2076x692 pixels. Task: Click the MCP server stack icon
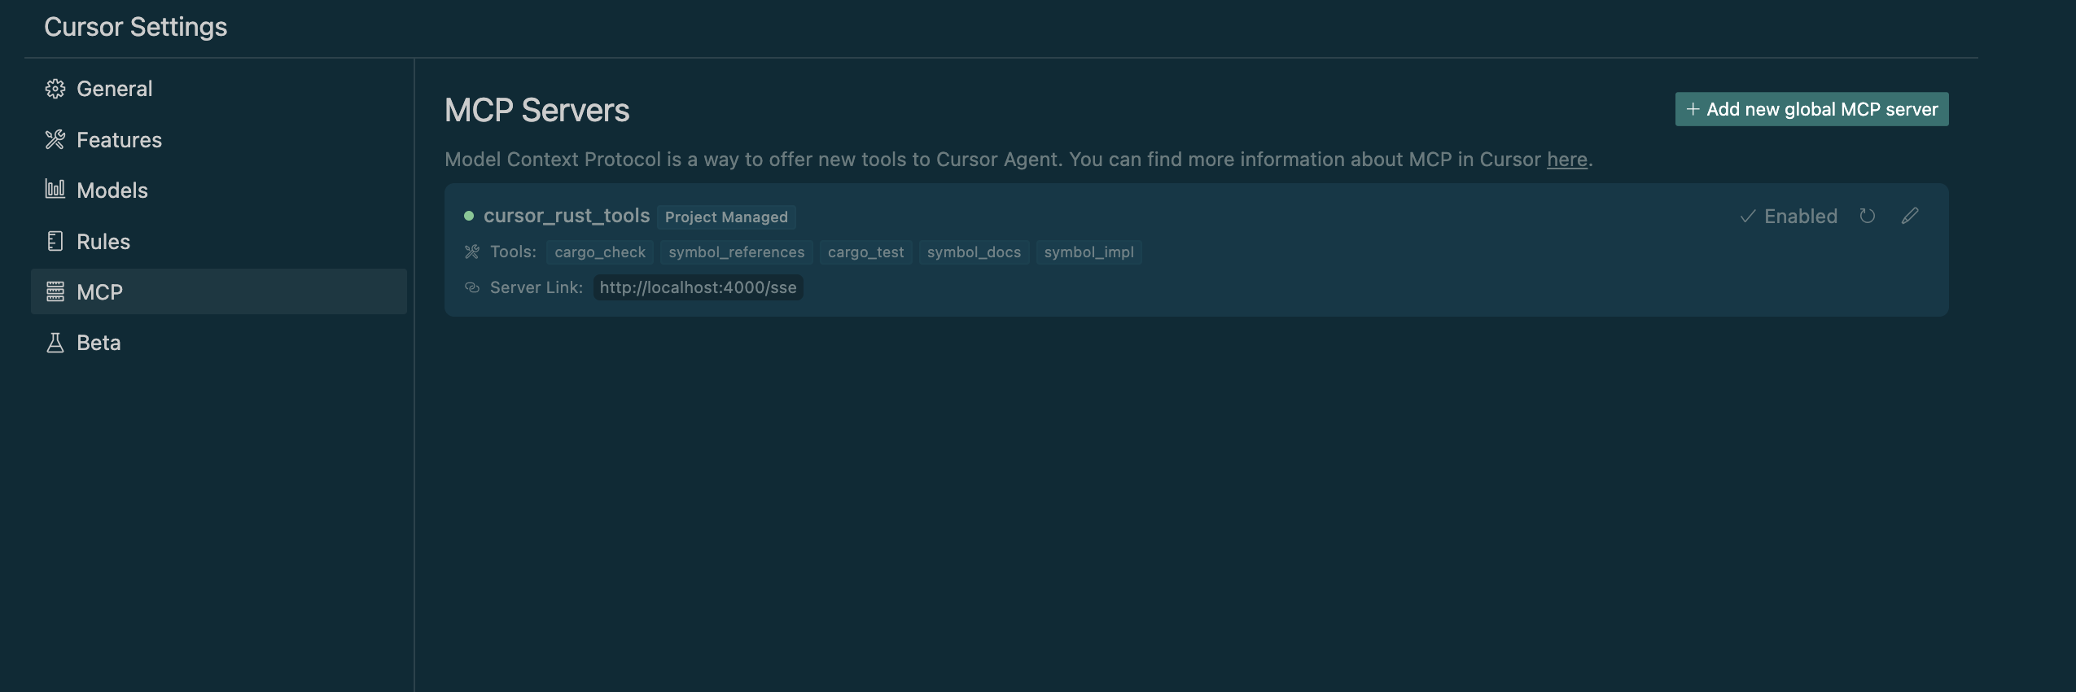[55, 291]
